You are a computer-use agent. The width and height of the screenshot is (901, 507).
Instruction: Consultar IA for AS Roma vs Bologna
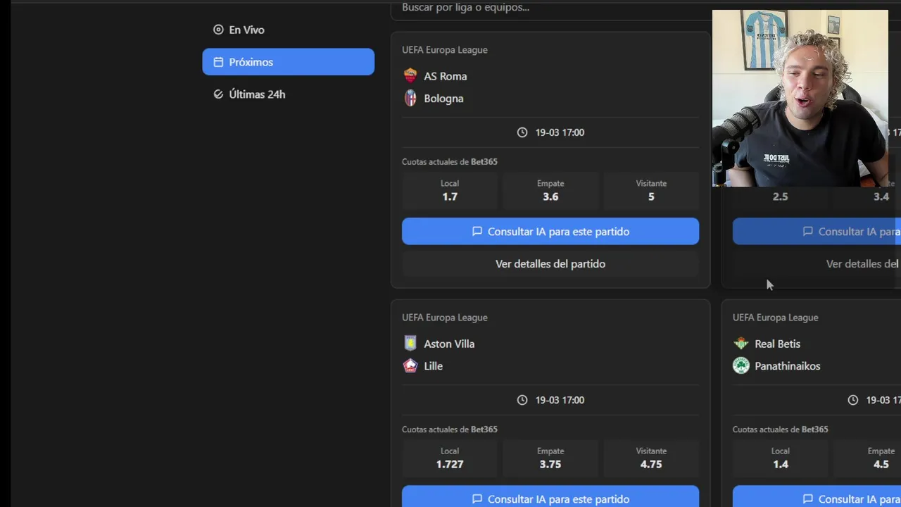(x=550, y=232)
